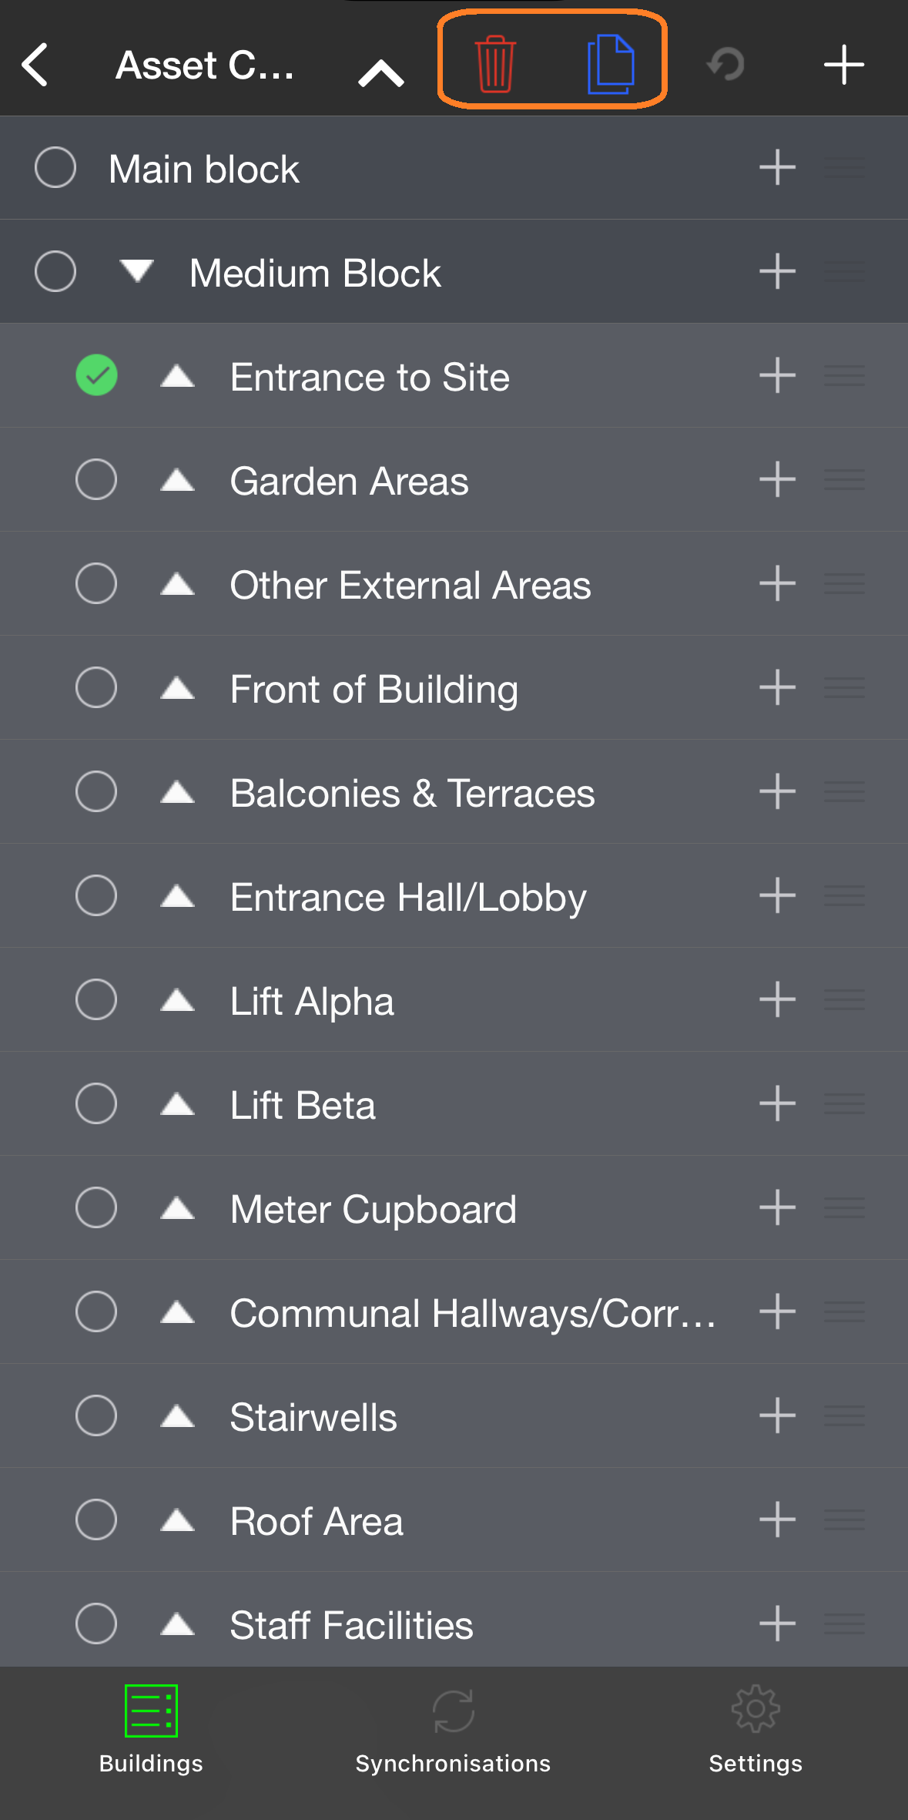Select the Medium Block radio circle
The image size is (908, 1820).
(55, 271)
